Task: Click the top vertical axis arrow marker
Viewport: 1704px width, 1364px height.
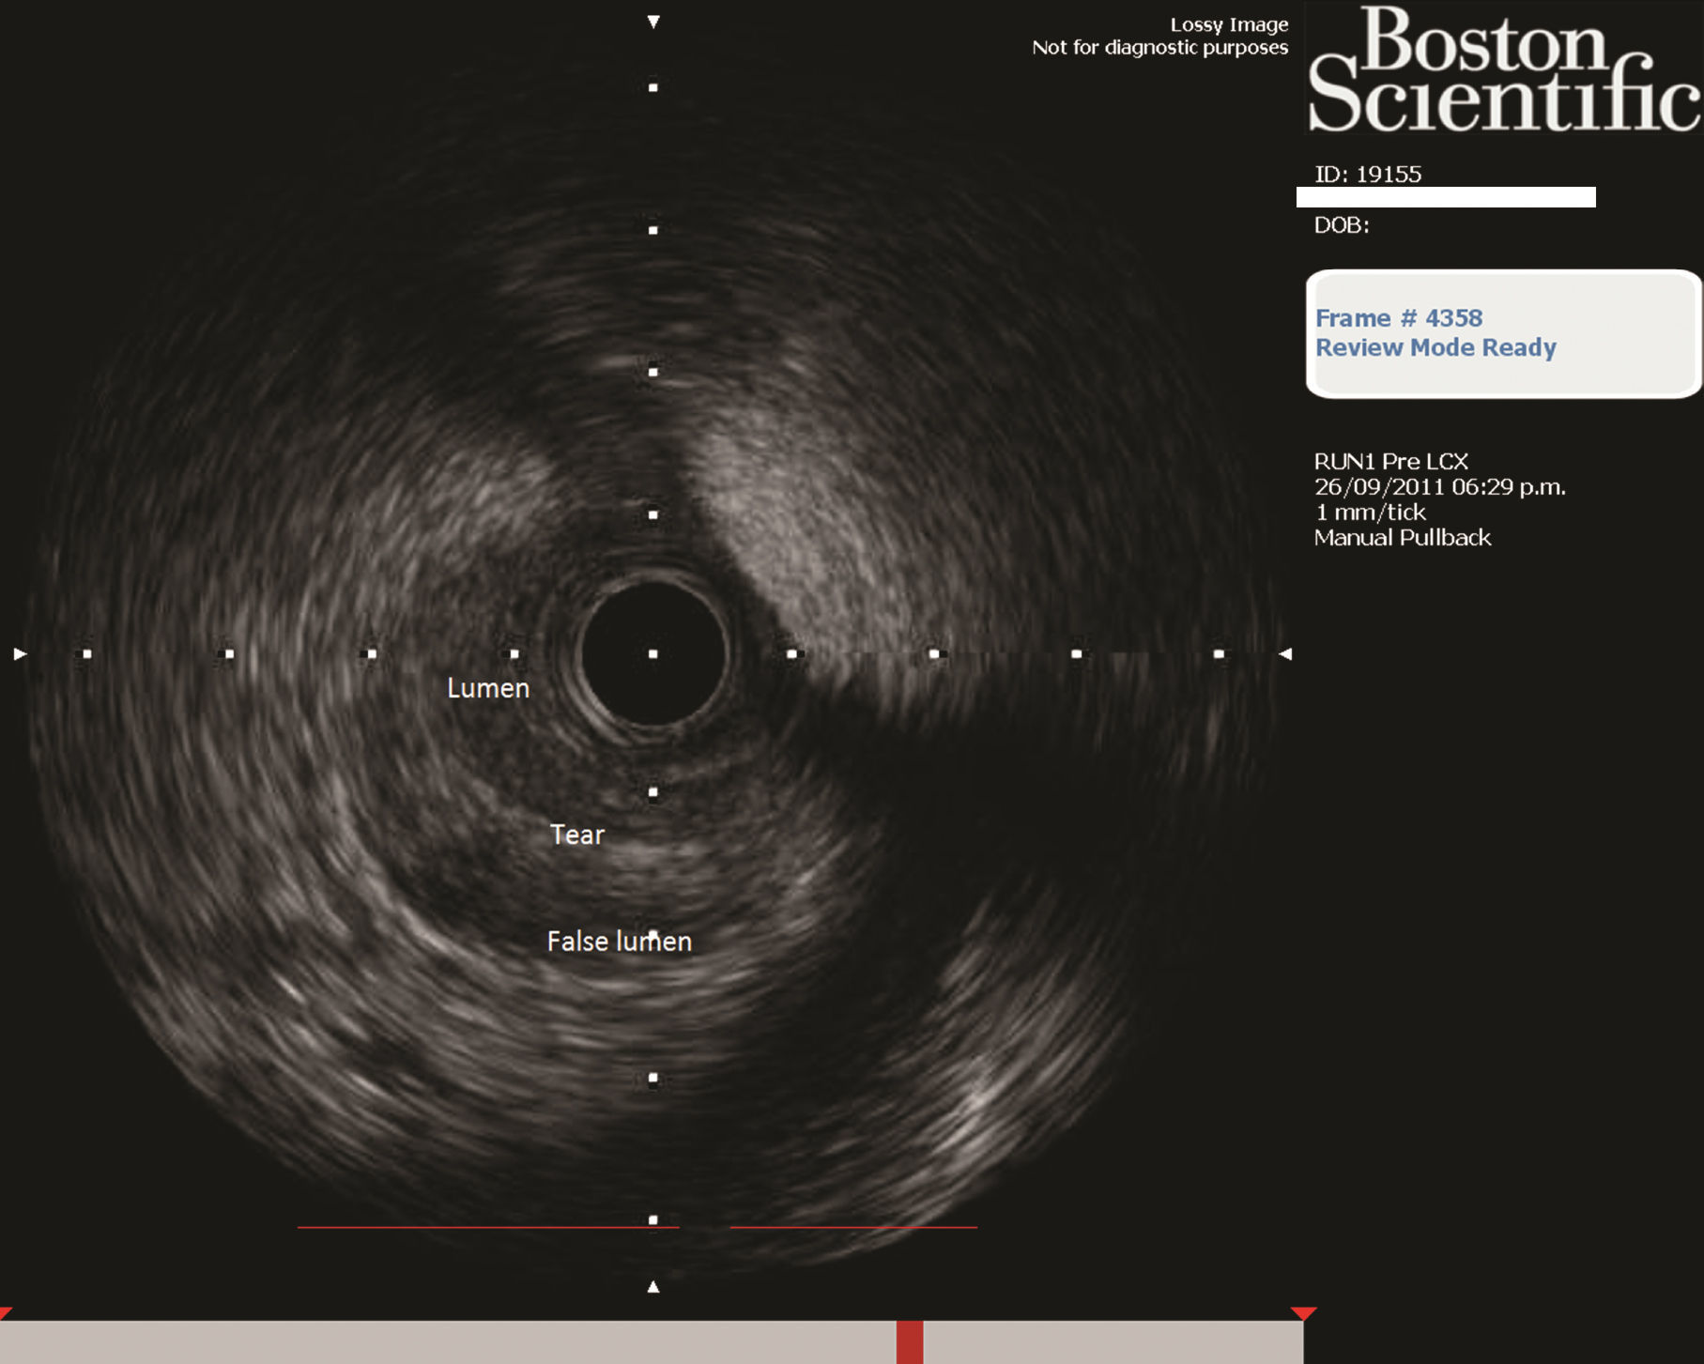Action: pyautogui.click(x=653, y=22)
